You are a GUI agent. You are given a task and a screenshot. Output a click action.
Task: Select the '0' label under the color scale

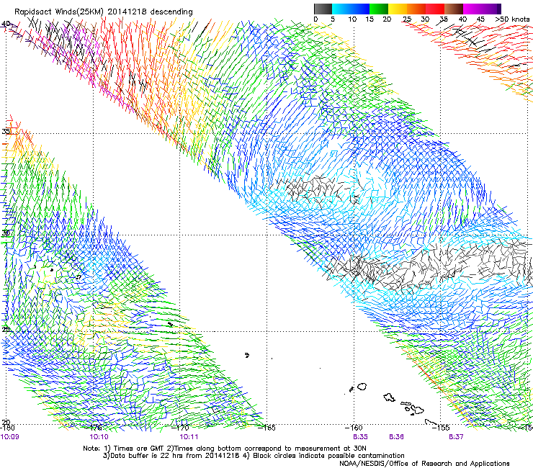click(x=315, y=19)
